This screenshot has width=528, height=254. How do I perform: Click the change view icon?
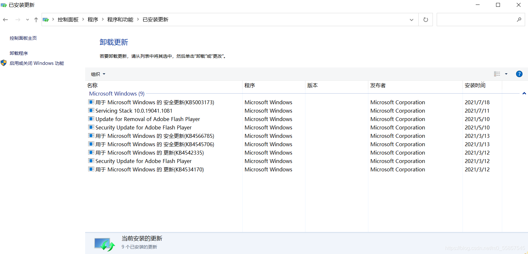pyautogui.click(x=497, y=74)
